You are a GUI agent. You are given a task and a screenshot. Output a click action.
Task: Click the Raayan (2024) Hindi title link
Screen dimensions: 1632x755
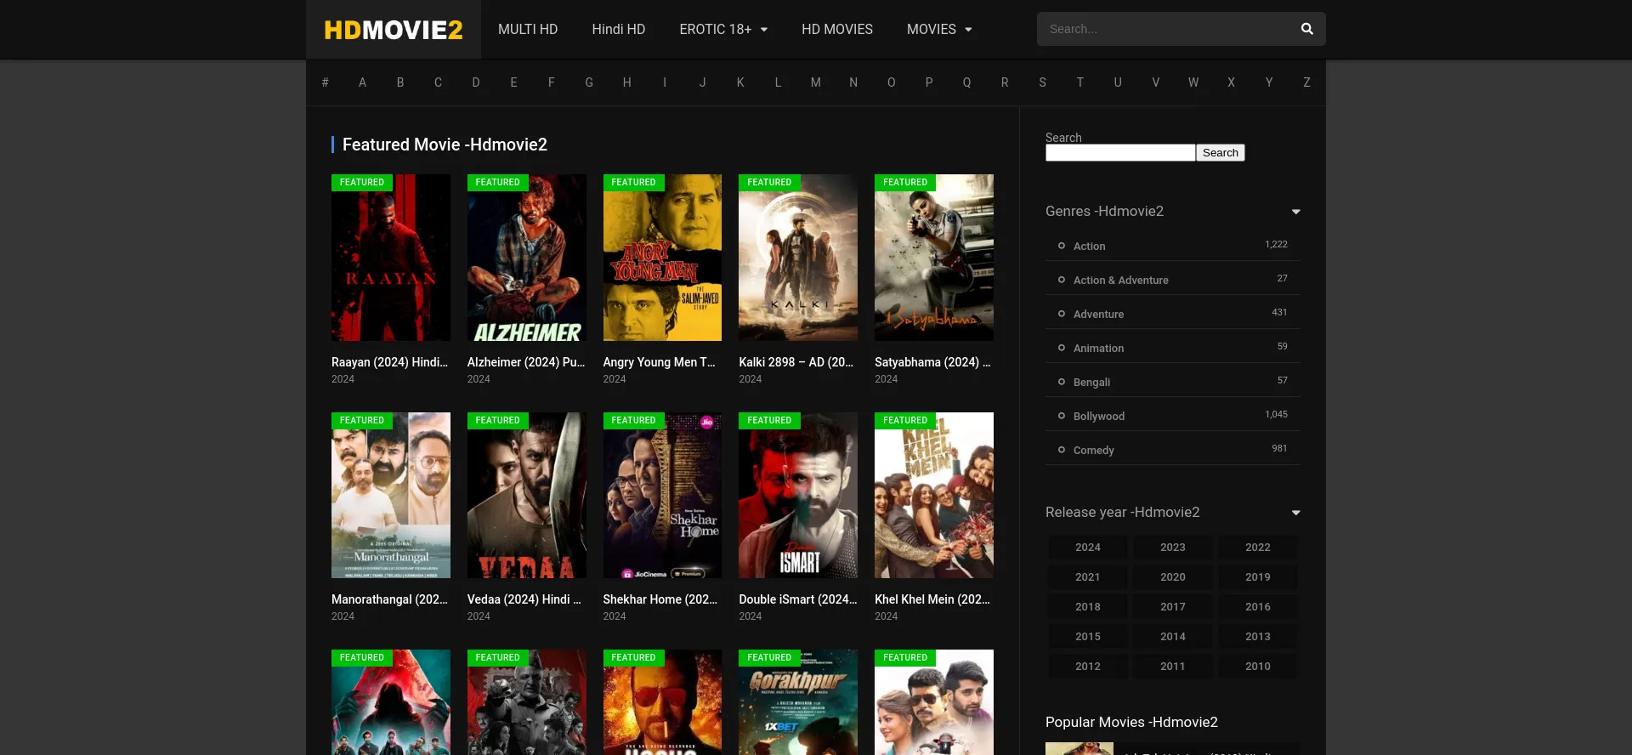[x=389, y=362]
